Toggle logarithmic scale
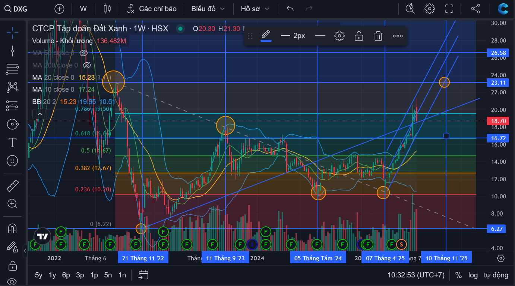 coord(473,275)
